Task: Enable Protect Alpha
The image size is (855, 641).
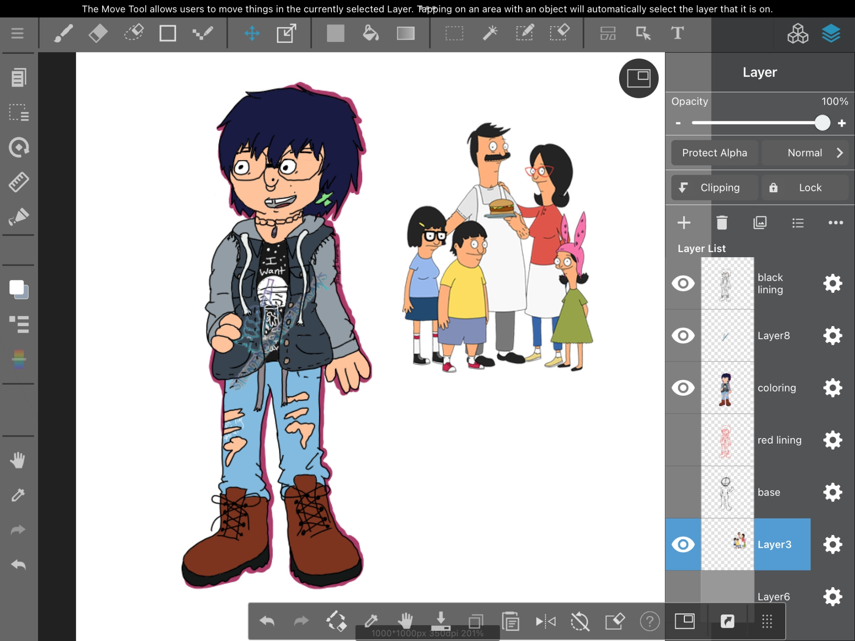Action: pyautogui.click(x=715, y=153)
